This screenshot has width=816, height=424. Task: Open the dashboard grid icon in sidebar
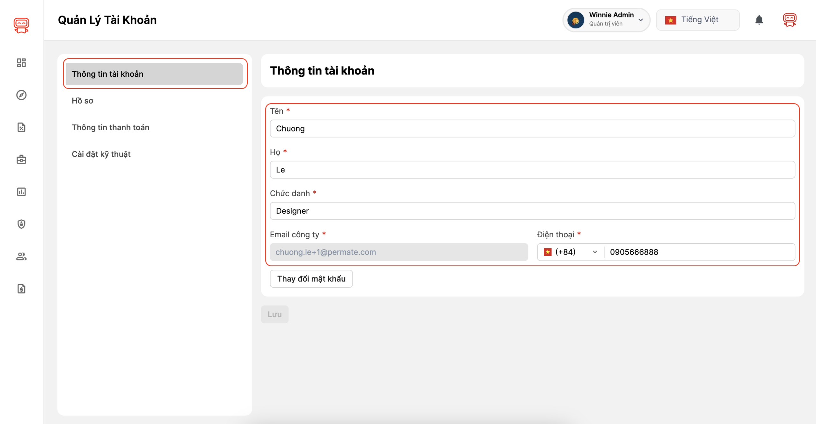tap(21, 63)
